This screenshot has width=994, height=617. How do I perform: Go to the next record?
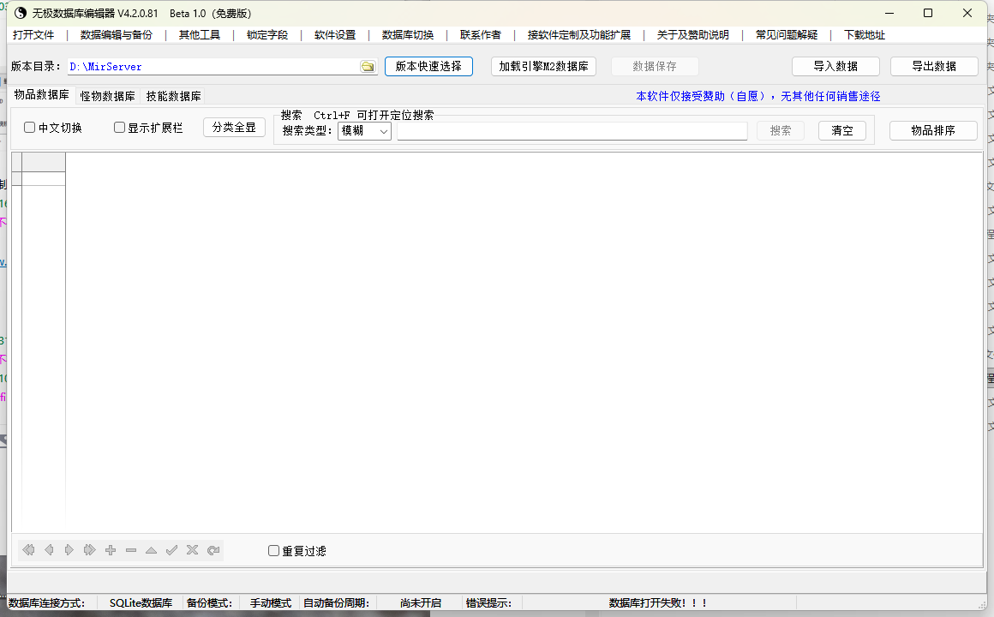tap(69, 549)
